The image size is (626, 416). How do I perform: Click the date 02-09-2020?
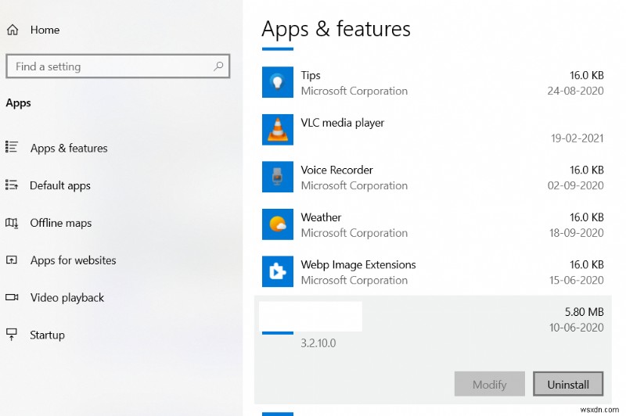(576, 185)
